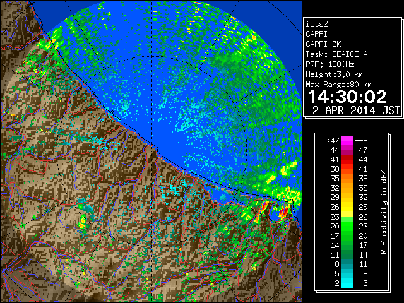Screen dimensions: 404x303
Task: Select the 'Task: SEAICE_A' line
Action: (x=336, y=54)
